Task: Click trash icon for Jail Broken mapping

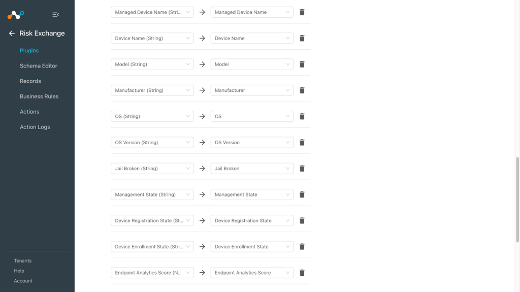Action: pos(302,169)
